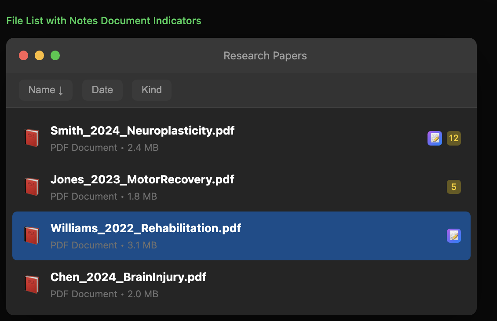Select the Jones_2023_MotorRecovery.pdf file name
The width and height of the screenshot is (497, 321).
coord(142,179)
